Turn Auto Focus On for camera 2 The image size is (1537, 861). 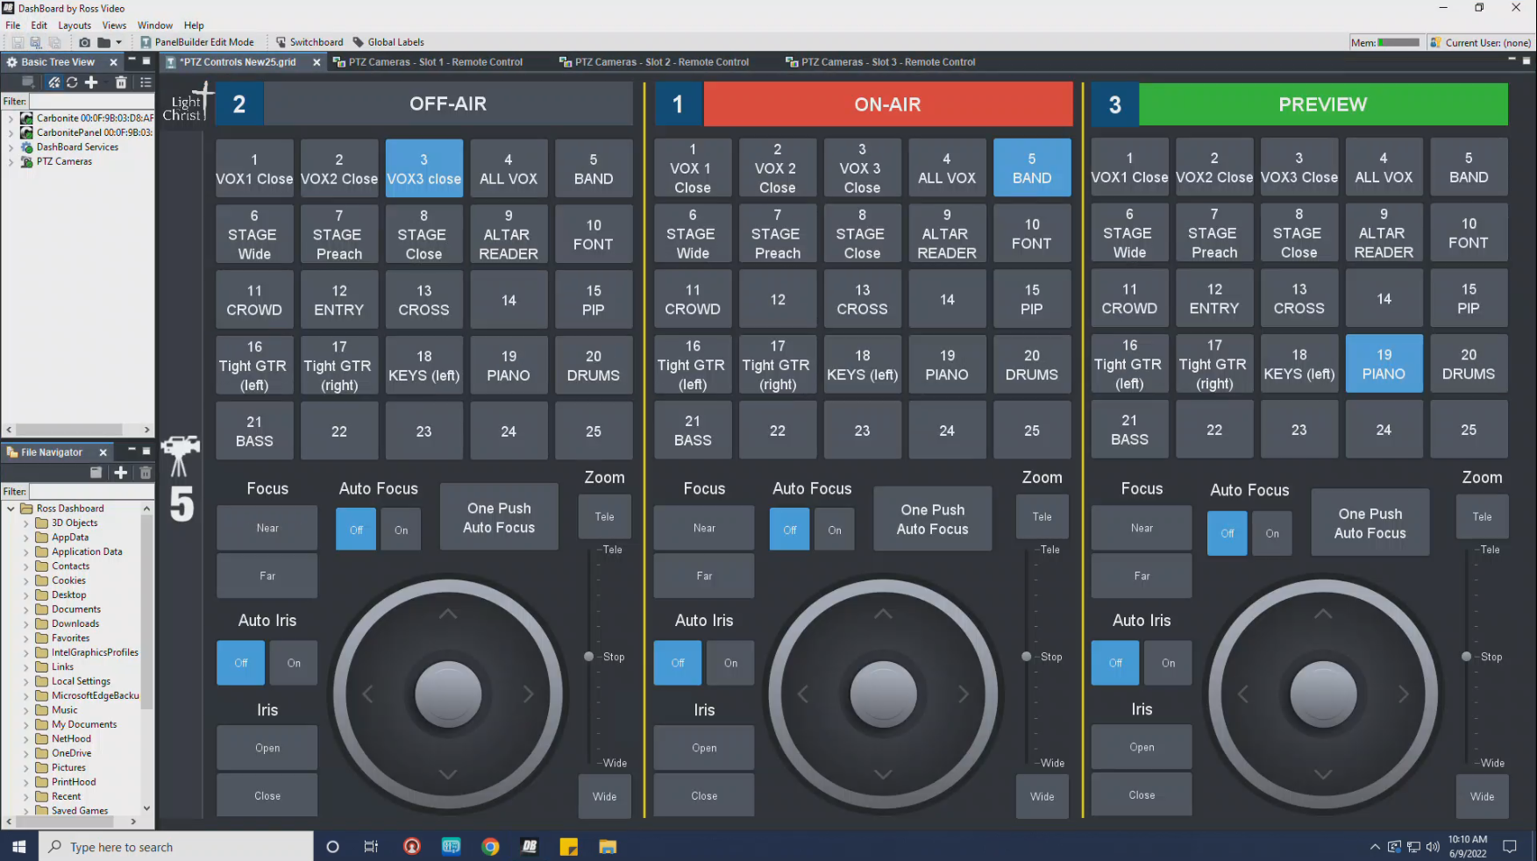click(401, 530)
